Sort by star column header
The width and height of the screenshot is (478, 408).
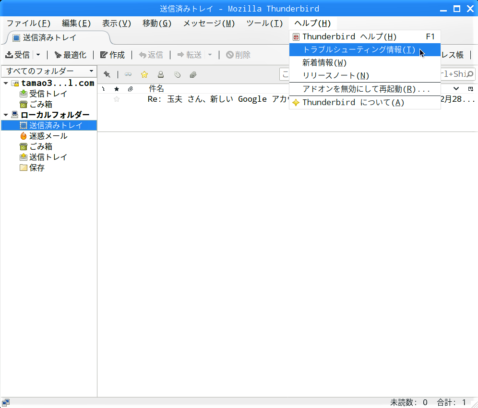117,89
